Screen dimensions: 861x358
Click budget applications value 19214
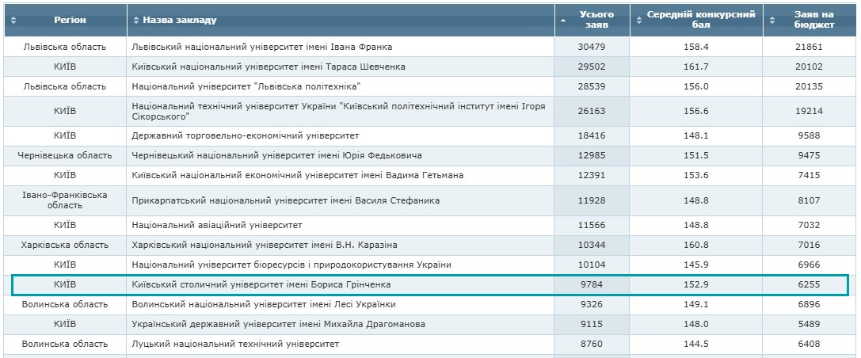[809, 111]
